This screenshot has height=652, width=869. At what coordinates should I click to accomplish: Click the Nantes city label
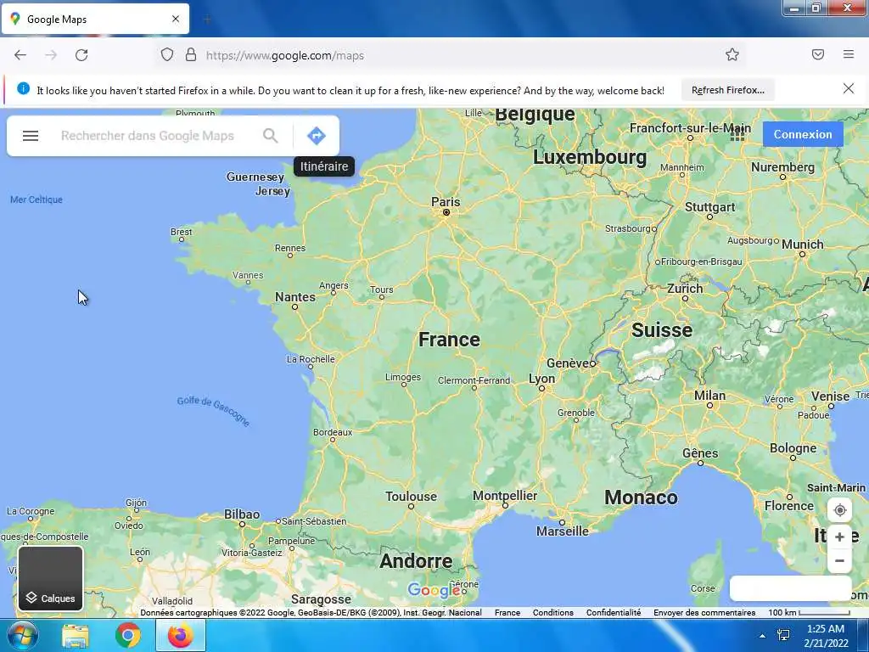point(294,297)
